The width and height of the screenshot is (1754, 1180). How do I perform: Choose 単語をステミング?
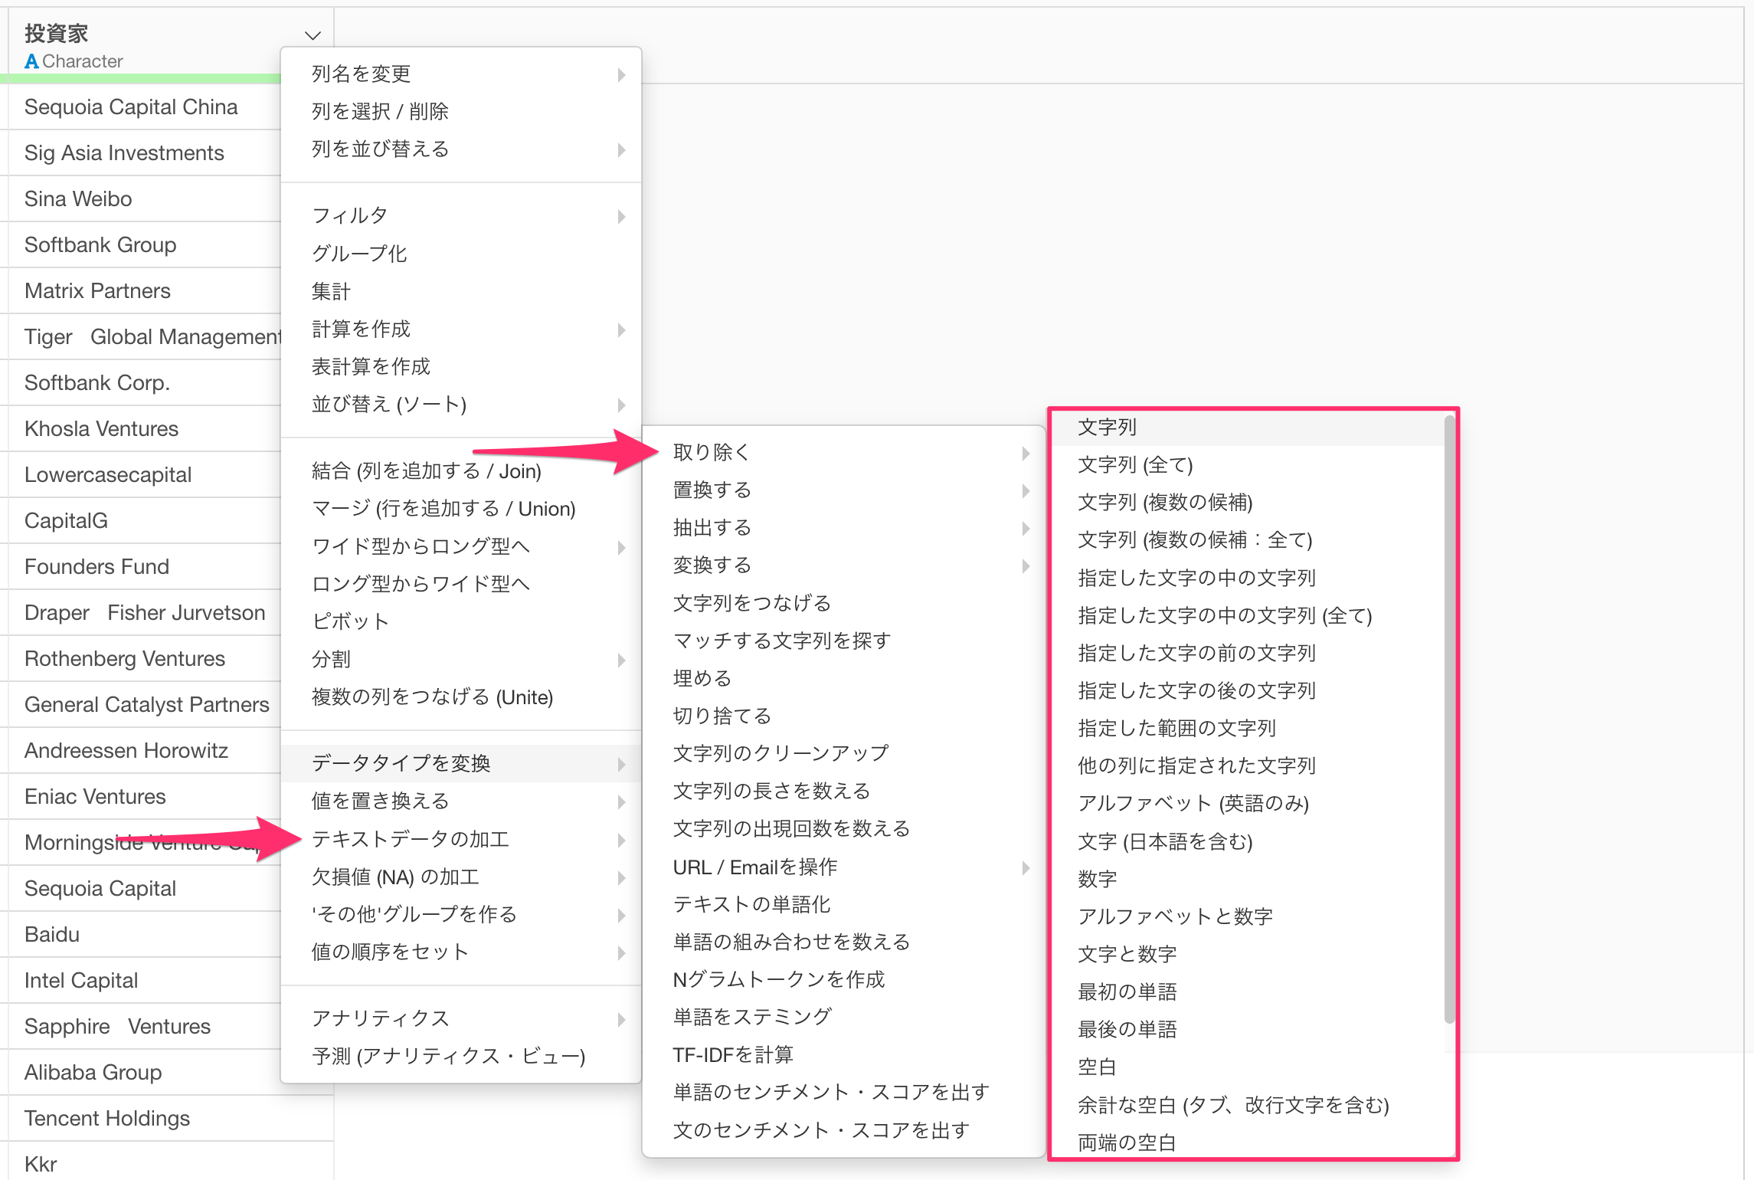[x=844, y=1017]
